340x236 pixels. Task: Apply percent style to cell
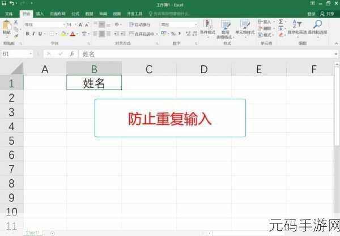pos(173,33)
